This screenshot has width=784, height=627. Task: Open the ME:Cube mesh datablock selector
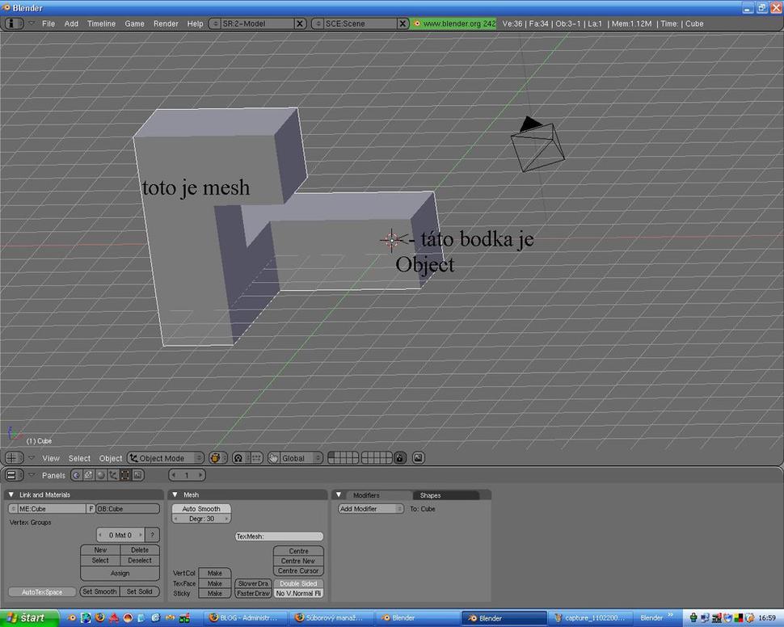point(13,508)
